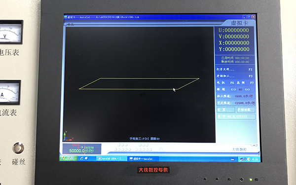The image size is (296, 185).
Task: Open the 手动功能 manual functions button
Action: coord(246,110)
